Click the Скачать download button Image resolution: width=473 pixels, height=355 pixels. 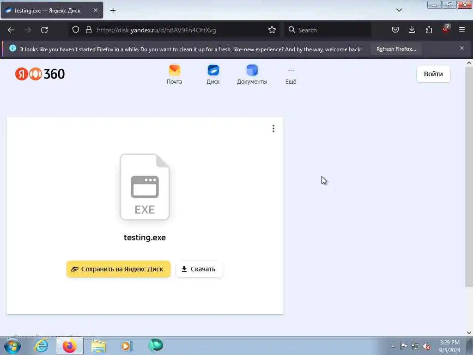(199, 269)
